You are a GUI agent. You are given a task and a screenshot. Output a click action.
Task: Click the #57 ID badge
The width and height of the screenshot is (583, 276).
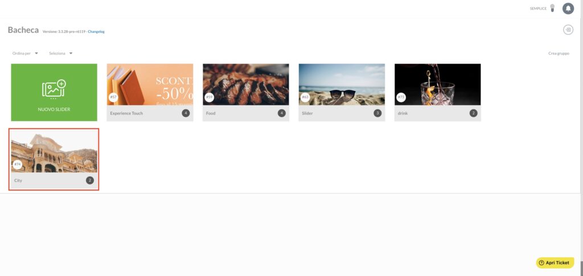coord(113,97)
